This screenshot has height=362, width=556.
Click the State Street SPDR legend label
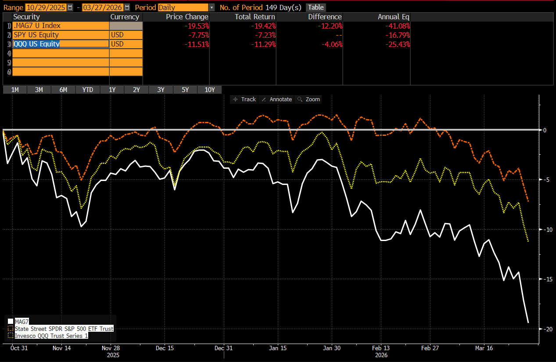click(x=64, y=329)
